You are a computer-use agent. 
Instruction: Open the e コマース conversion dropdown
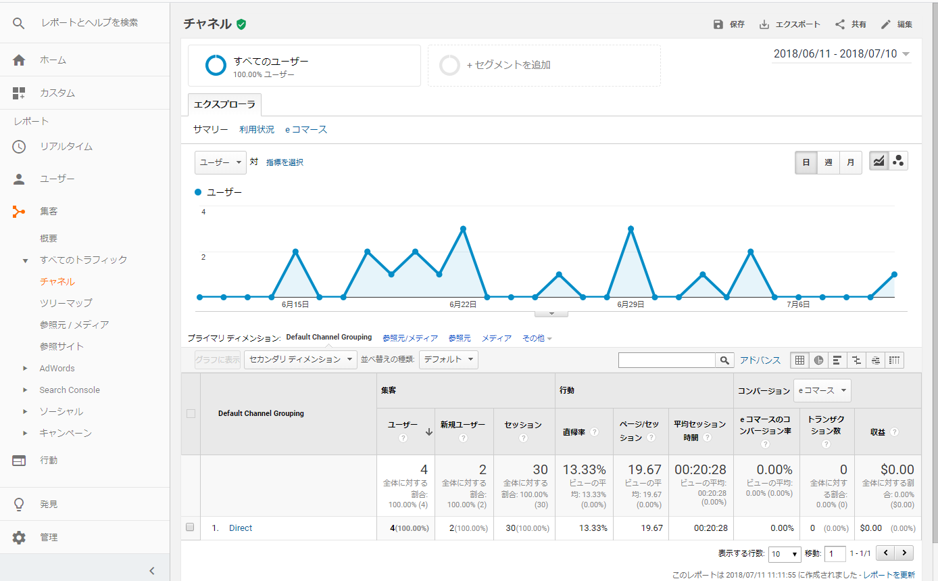pos(822,391)
